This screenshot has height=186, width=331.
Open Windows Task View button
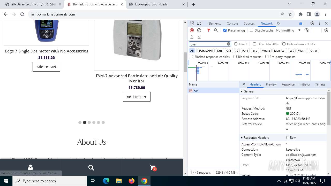(93, 181)
